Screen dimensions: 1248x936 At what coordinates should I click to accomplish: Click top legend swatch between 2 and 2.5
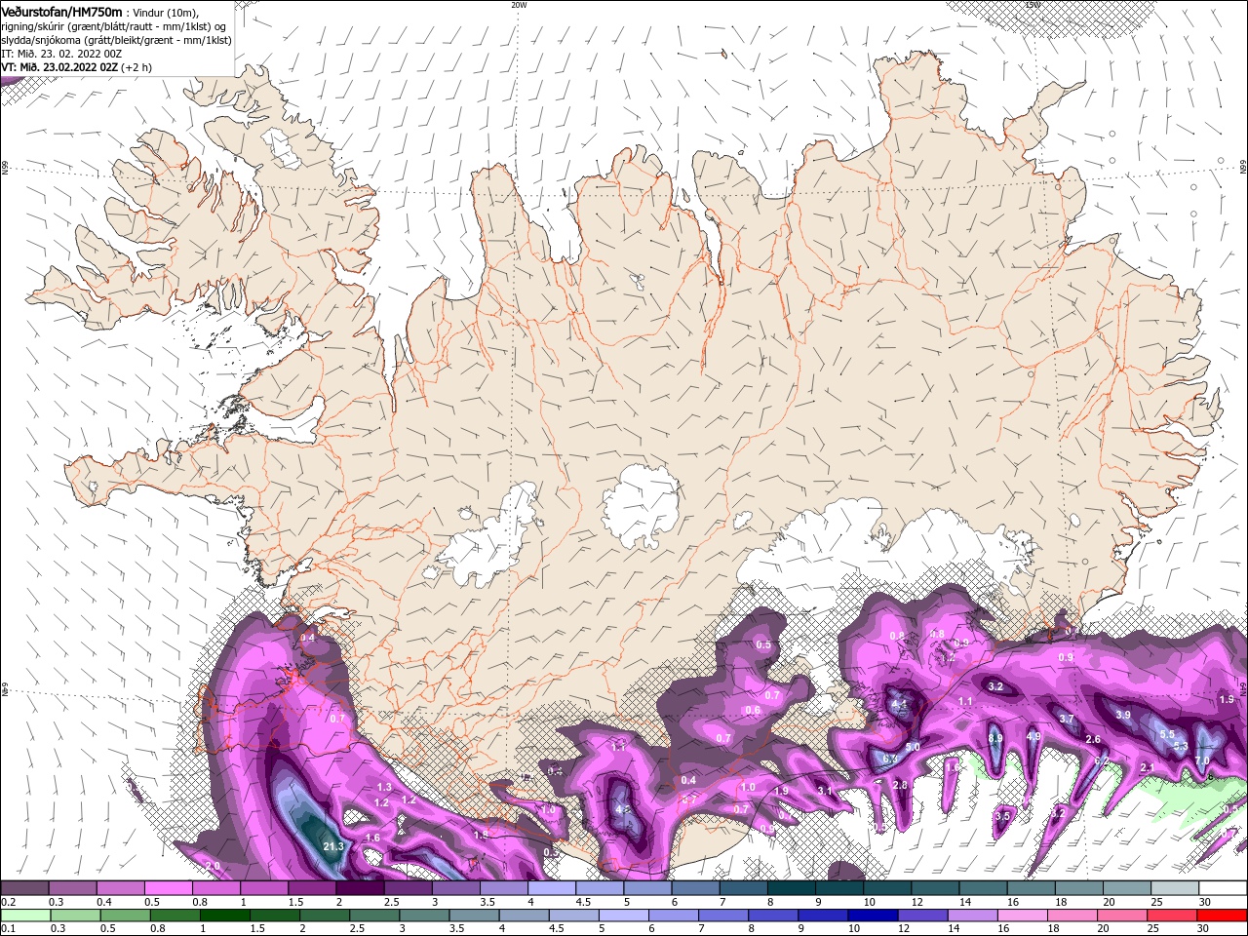(360, 888)
